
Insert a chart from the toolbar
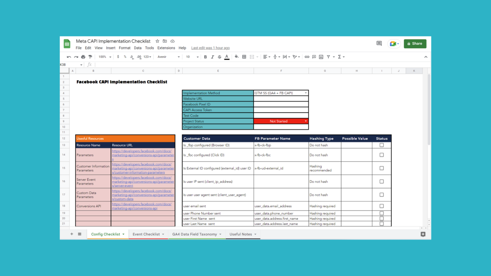(x=321, y=57)
